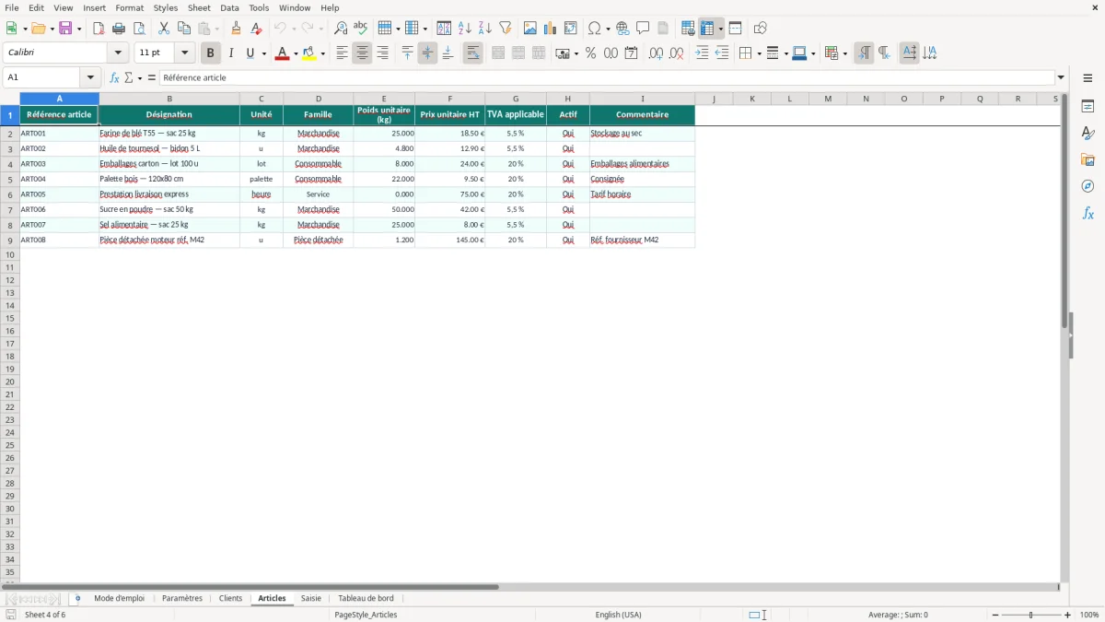This screenshot has width=1105, height=622.
Task: Click the zoom in plus button
Action: coord(1068,615)
